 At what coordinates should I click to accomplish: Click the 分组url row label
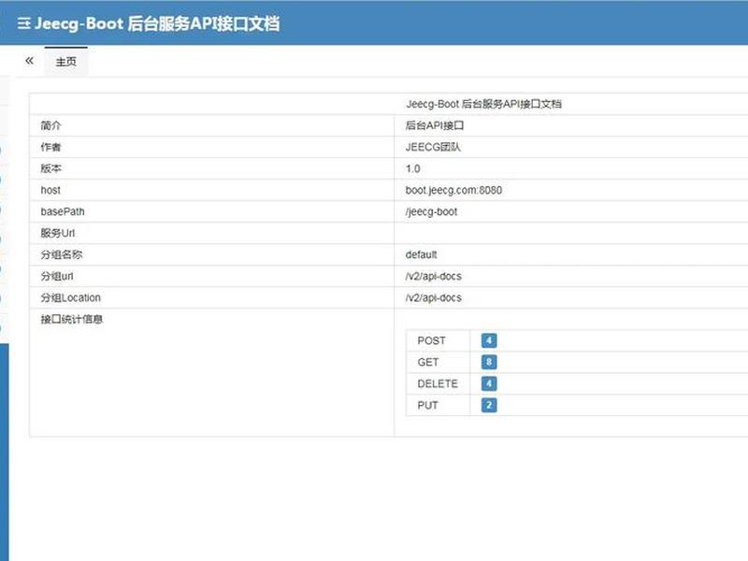pyautogui.click(x=57, y=276)
